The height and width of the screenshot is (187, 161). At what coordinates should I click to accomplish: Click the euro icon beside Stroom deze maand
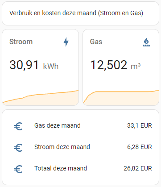[x=18, y=148]
